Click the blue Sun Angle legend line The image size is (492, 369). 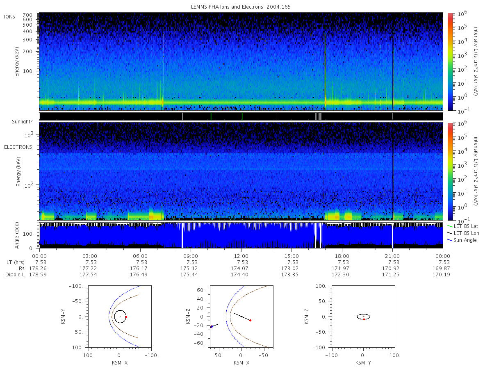450,240
